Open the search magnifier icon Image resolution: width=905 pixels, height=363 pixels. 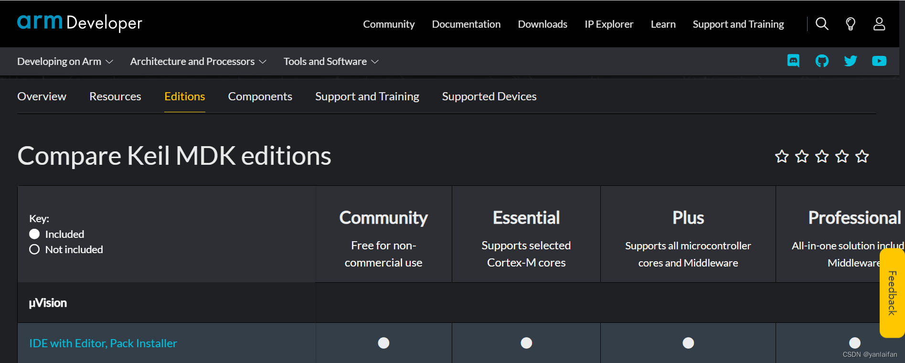821,24
